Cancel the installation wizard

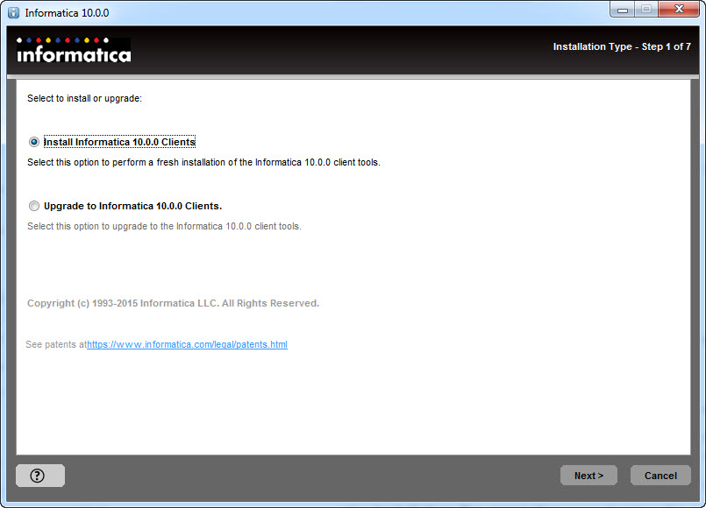pos(660,476)
